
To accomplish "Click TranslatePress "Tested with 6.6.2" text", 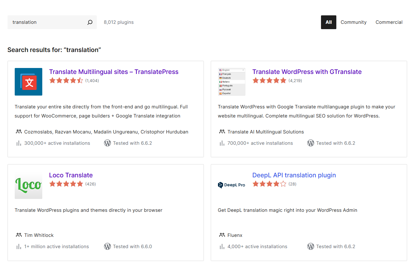I will pos(132,143).
